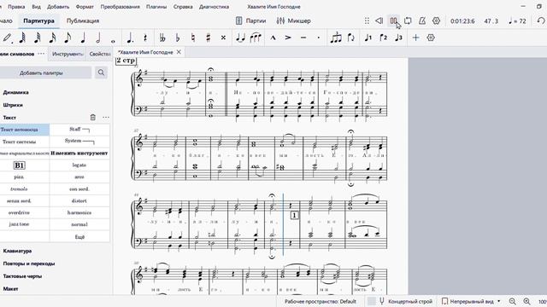The image size is (547, 307).
Task: Open the Добавить menu
Action: (x=58, y=7)
